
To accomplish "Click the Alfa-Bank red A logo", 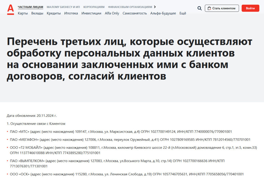I will coord(10,10).
